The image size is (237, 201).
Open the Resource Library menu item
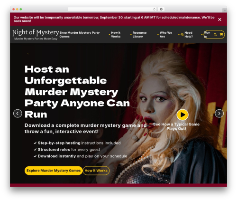coord(139,35)
